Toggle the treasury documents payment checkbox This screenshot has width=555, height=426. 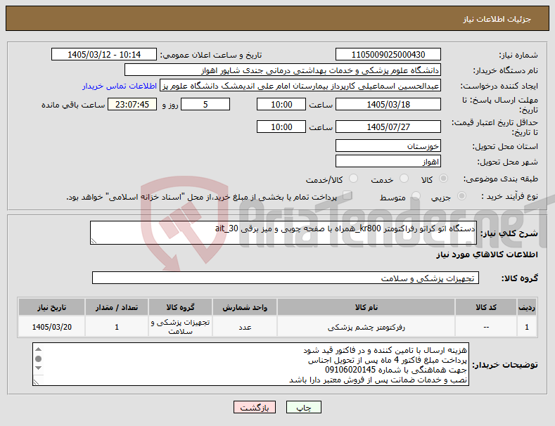point(347,195)
